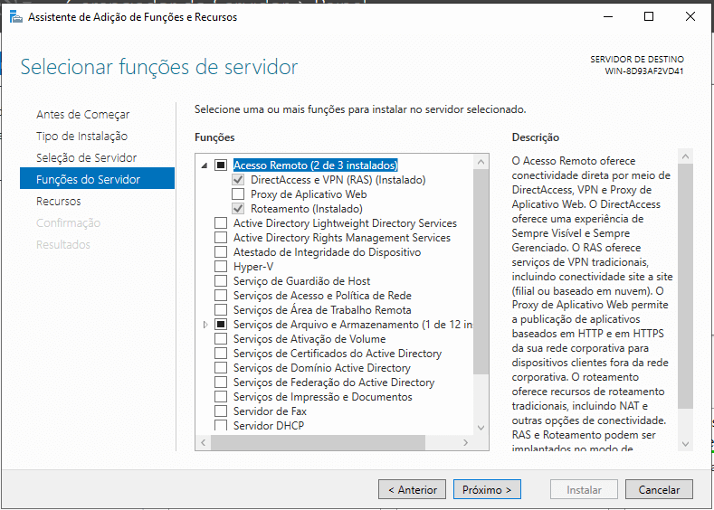Toggle the Acesso Remoto checkbox
The width and height of the screenshot is (714, 510).
(x=221, y=165)
